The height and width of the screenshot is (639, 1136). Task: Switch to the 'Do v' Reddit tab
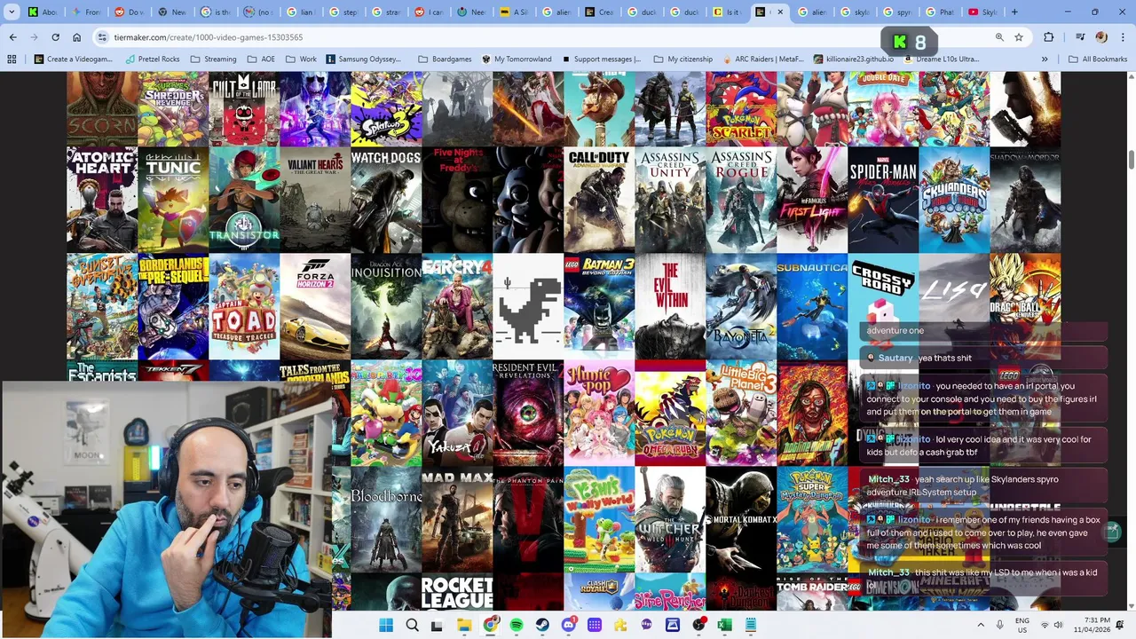click(129, 12)
